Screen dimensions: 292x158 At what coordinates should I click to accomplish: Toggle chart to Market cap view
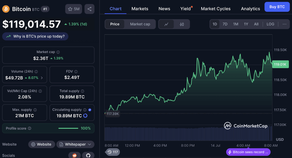(140, 24)
